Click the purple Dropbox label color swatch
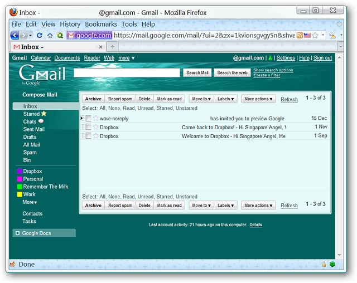 coord(20,172)
